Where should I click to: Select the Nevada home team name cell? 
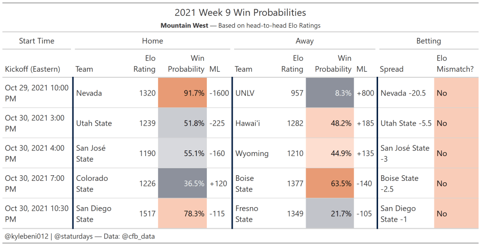pyautogui.click(x=89, y=93)
